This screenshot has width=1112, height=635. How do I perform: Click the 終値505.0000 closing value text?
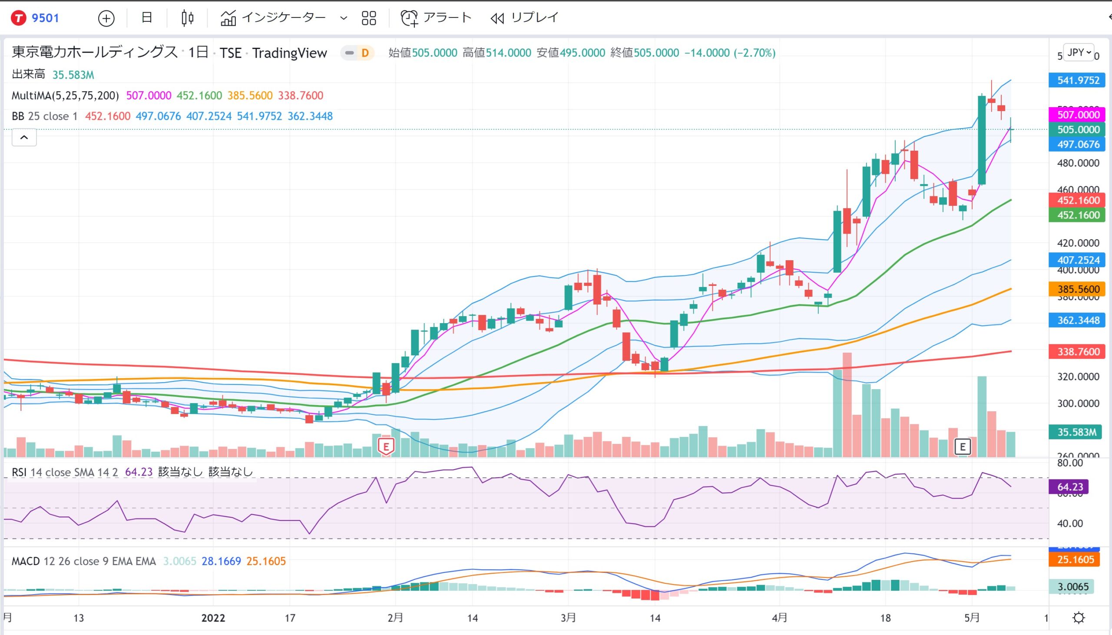pyautogui.click(x=645, y=53)
